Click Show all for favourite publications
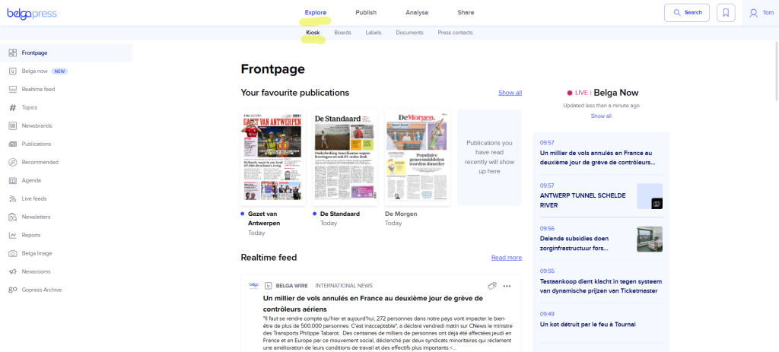 tap(510, 93)
